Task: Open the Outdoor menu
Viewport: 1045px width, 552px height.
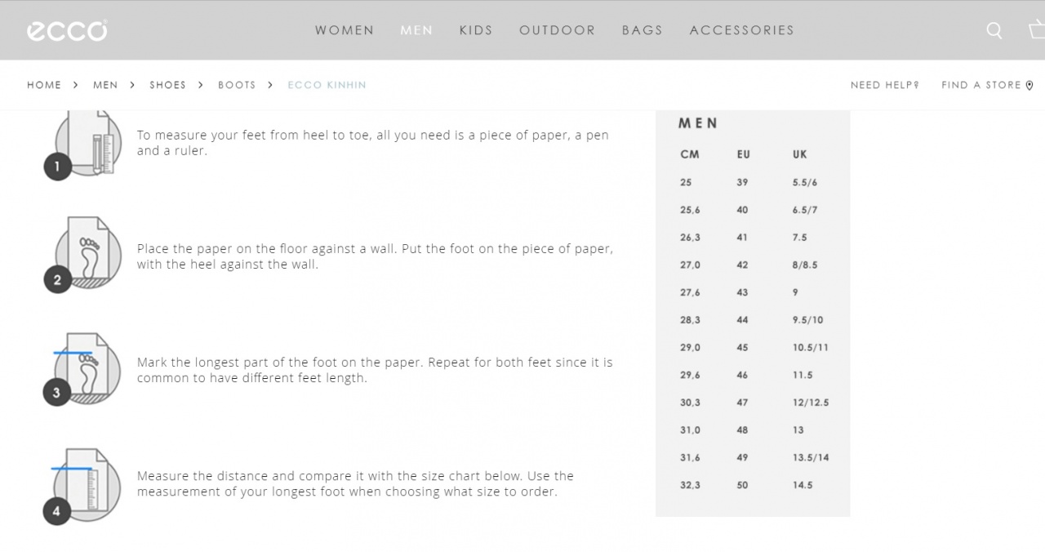Action: click(557, 30)
